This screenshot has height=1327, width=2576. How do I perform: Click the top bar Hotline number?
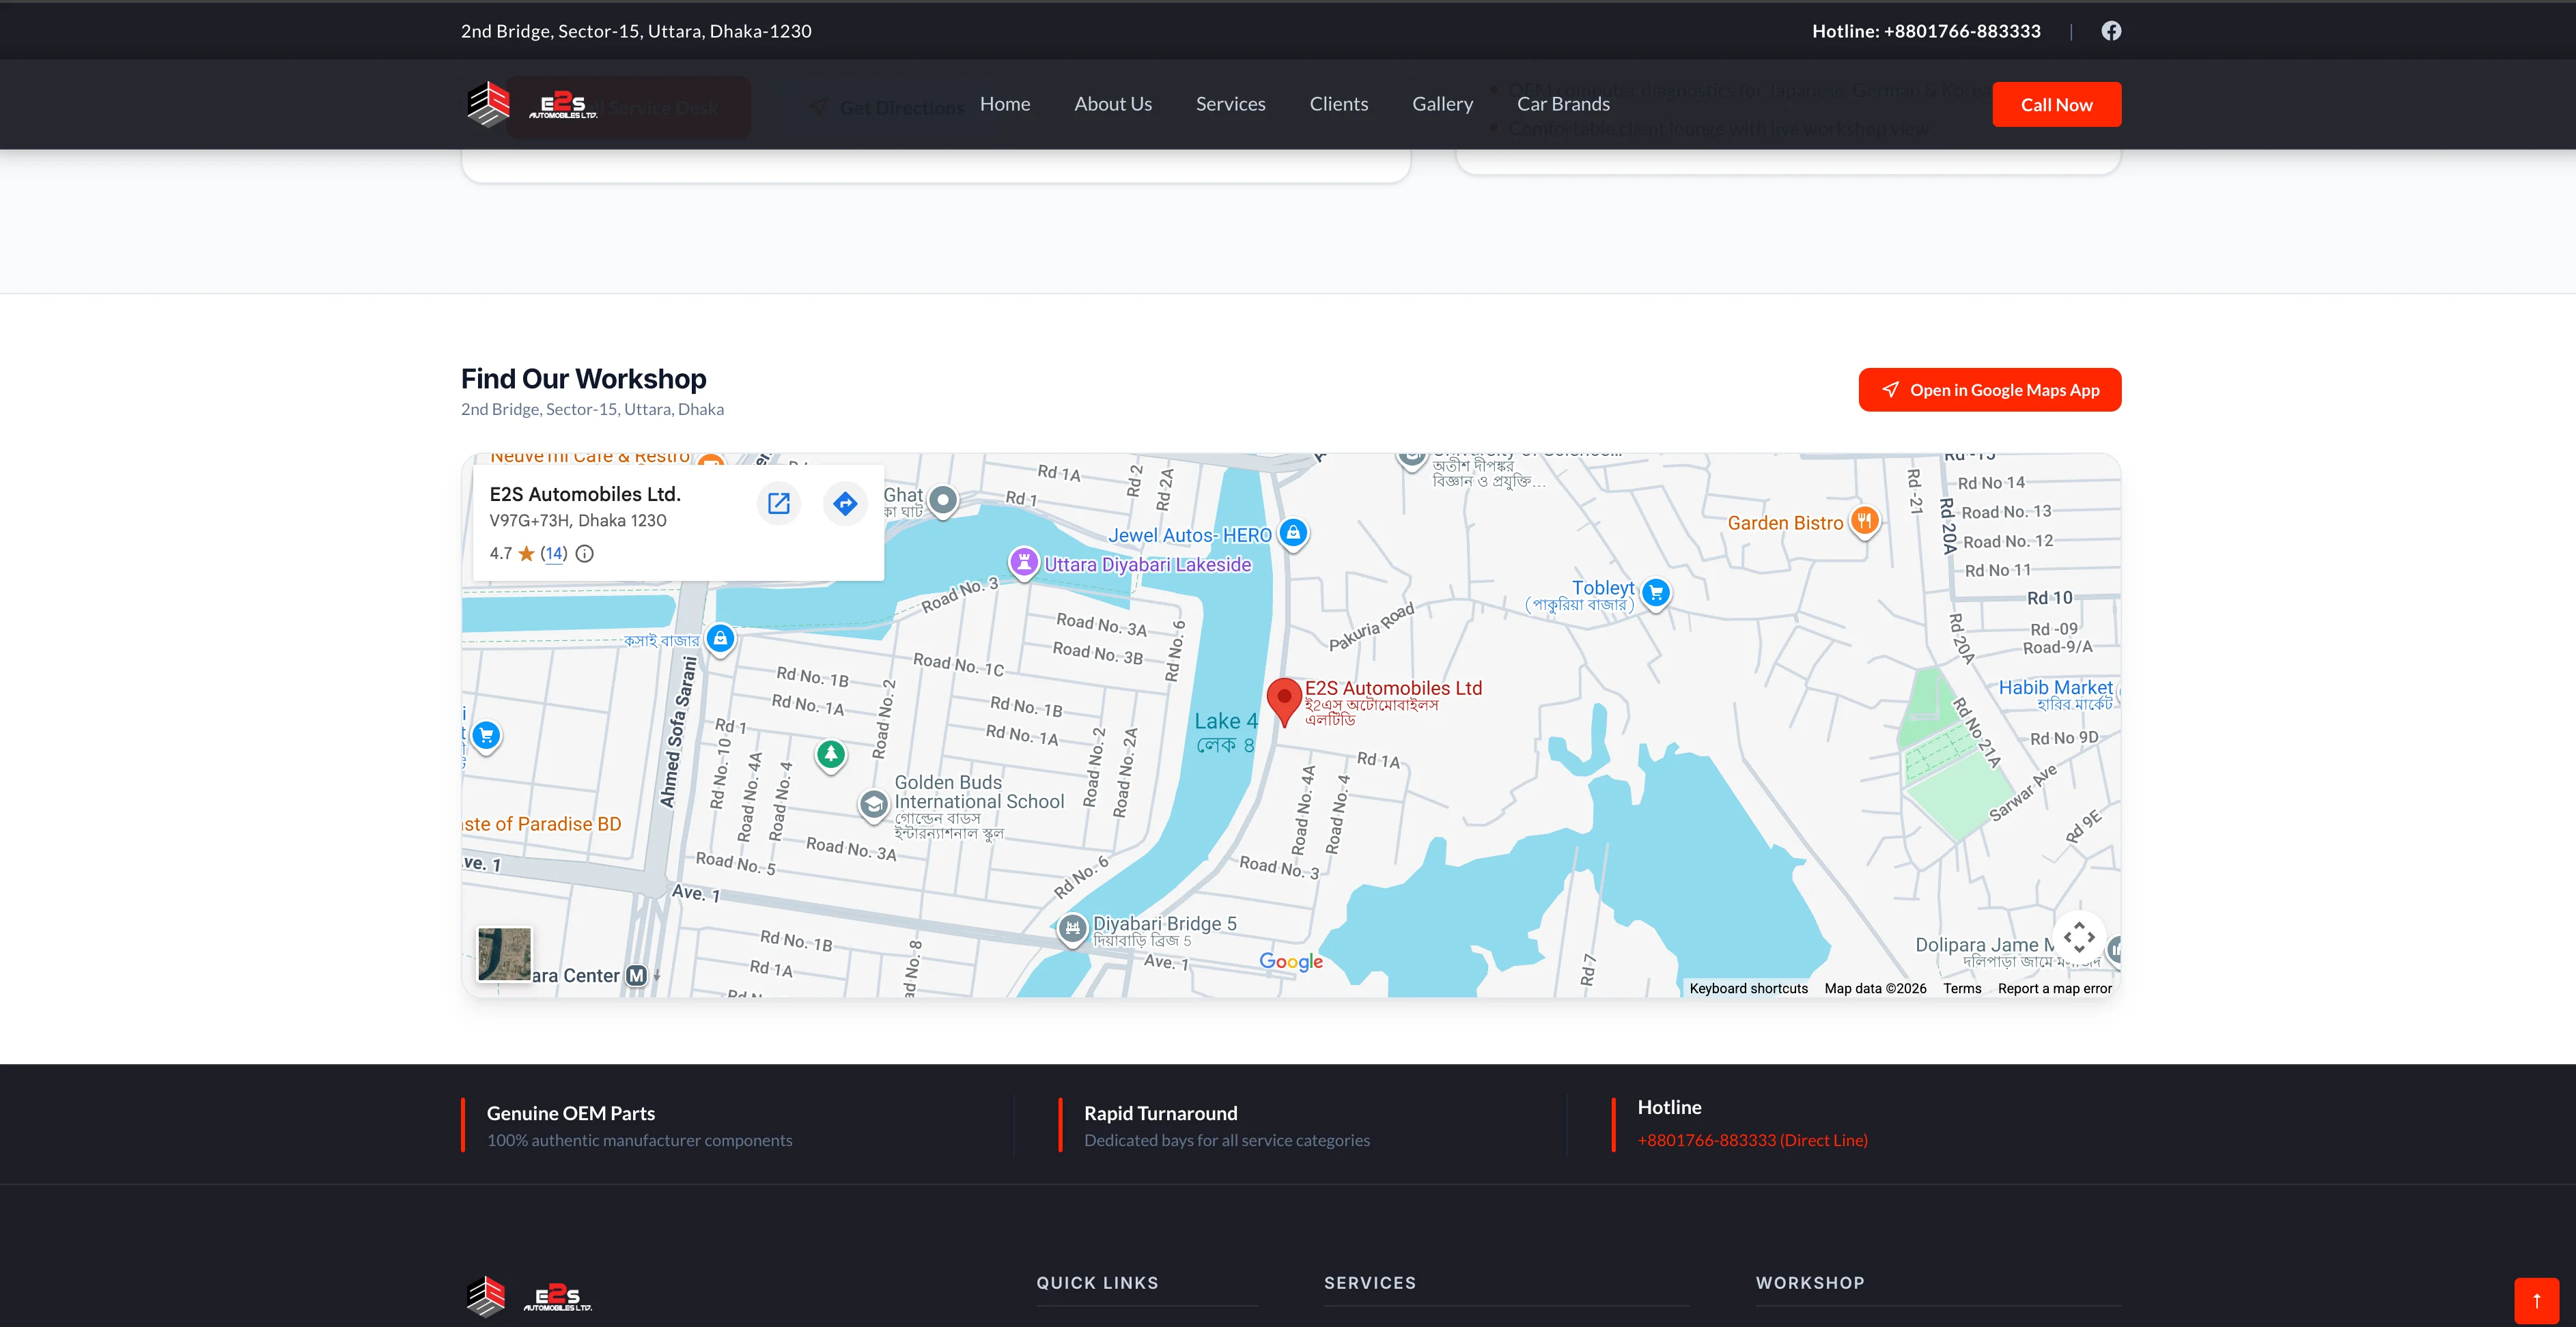[1926, 31]
